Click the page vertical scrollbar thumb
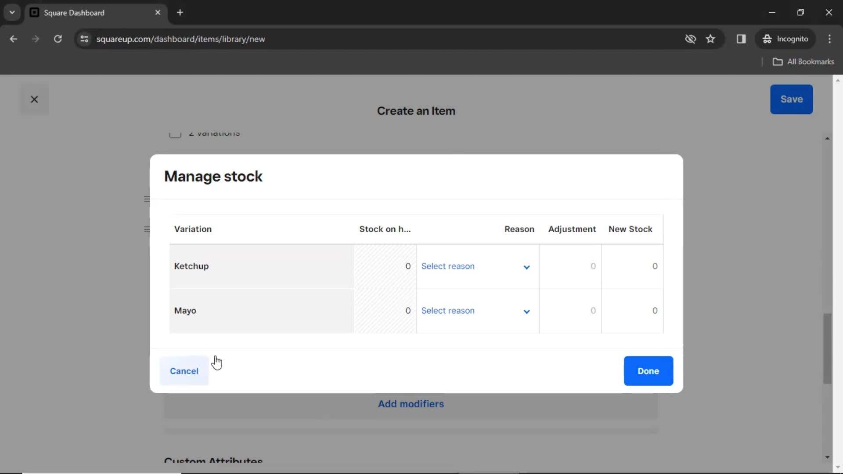 pos(827,348)
